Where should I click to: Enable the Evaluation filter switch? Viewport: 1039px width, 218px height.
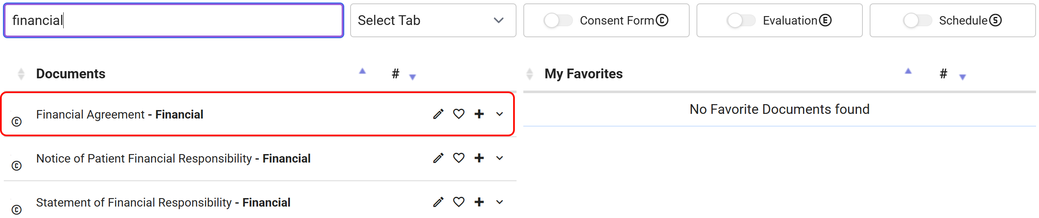[x=741, y=20]
